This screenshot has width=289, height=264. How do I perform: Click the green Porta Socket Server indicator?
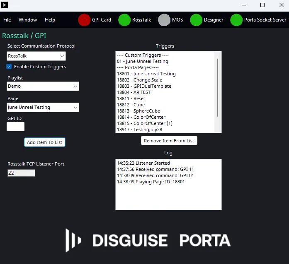click(x=236, y=20)
